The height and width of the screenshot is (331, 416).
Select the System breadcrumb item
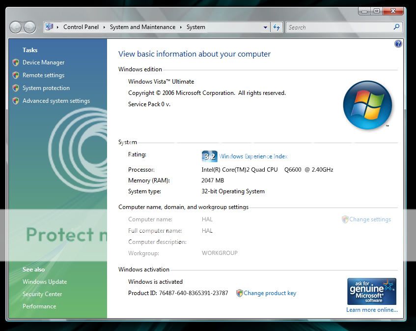(x=196, y=27)
